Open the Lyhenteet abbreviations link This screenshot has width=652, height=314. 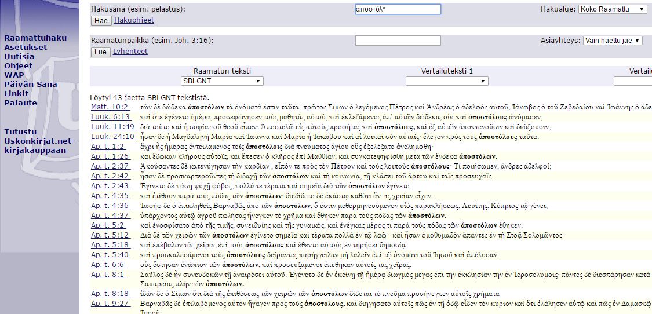click(x=130, y=52)
